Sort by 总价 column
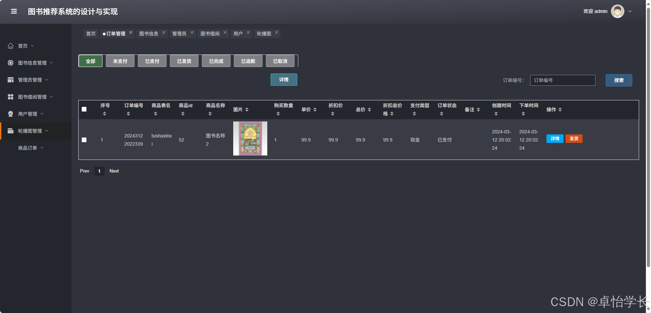The image size is (651, 313). click(x=369, y=110)
